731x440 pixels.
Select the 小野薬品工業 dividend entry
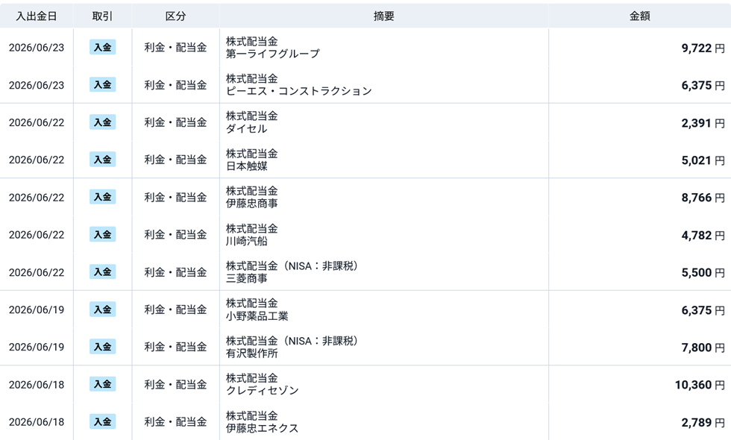[x=365, y=309]
